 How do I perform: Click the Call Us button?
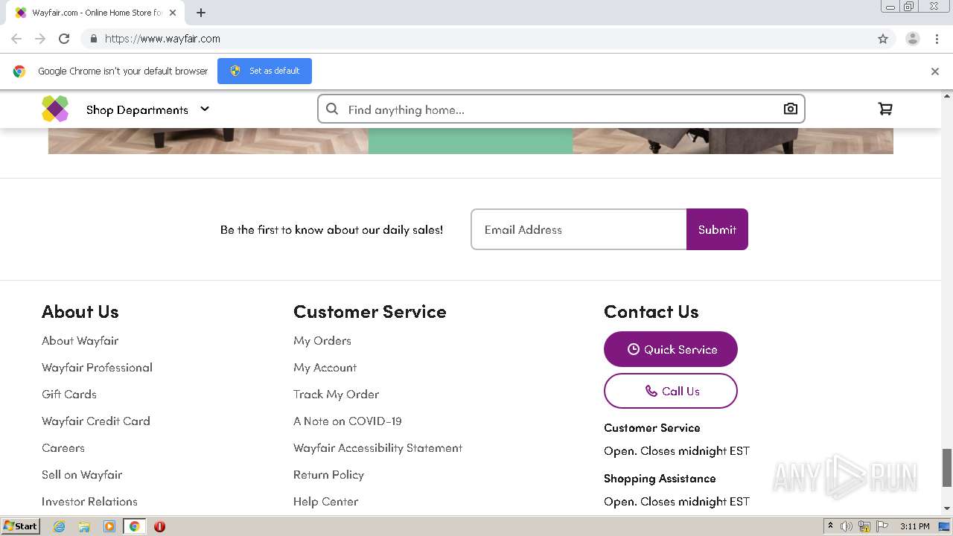[671, 391]
